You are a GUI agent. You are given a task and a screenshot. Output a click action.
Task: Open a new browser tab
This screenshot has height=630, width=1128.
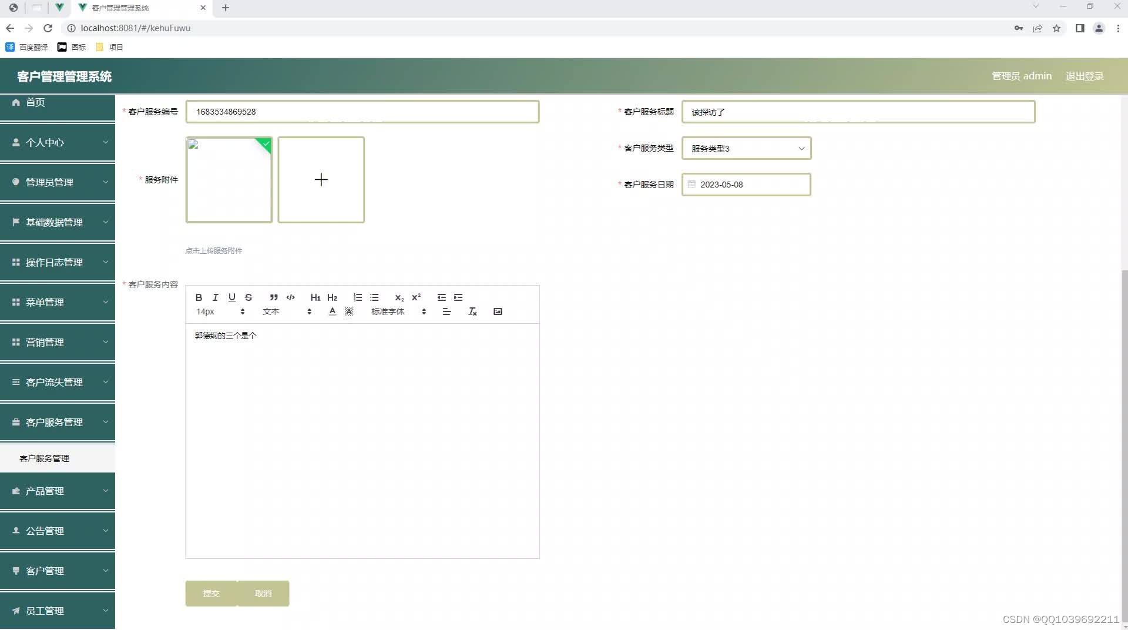pyautogui.click(x=226, y=8)
